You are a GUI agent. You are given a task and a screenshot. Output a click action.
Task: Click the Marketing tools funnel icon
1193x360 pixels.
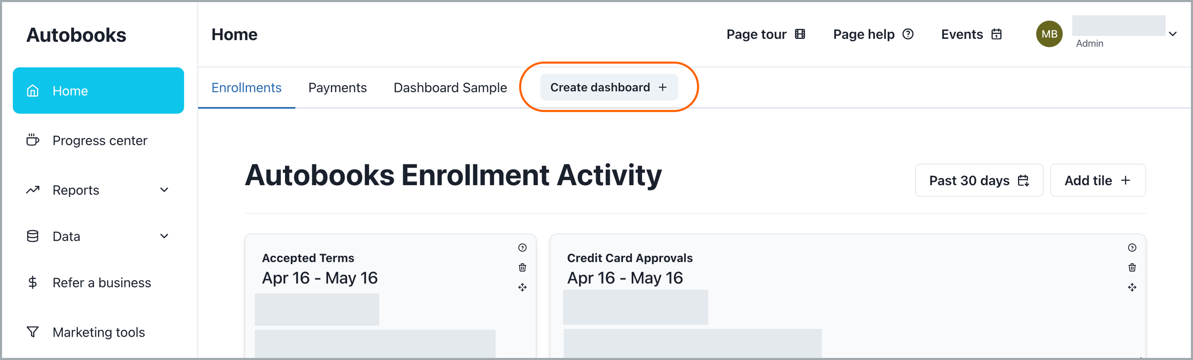point(32,332)
